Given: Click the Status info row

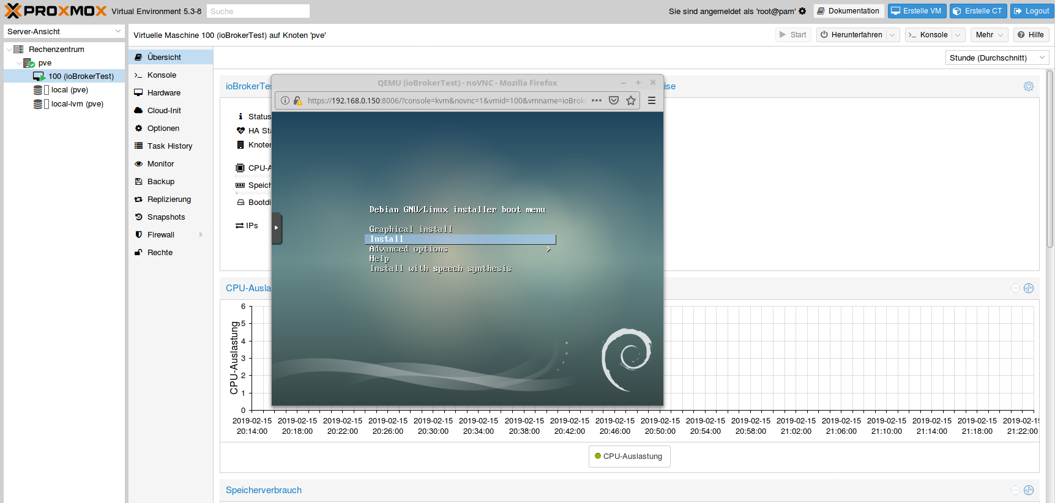Looking at the screenshot, I should [x=254, y=116].
